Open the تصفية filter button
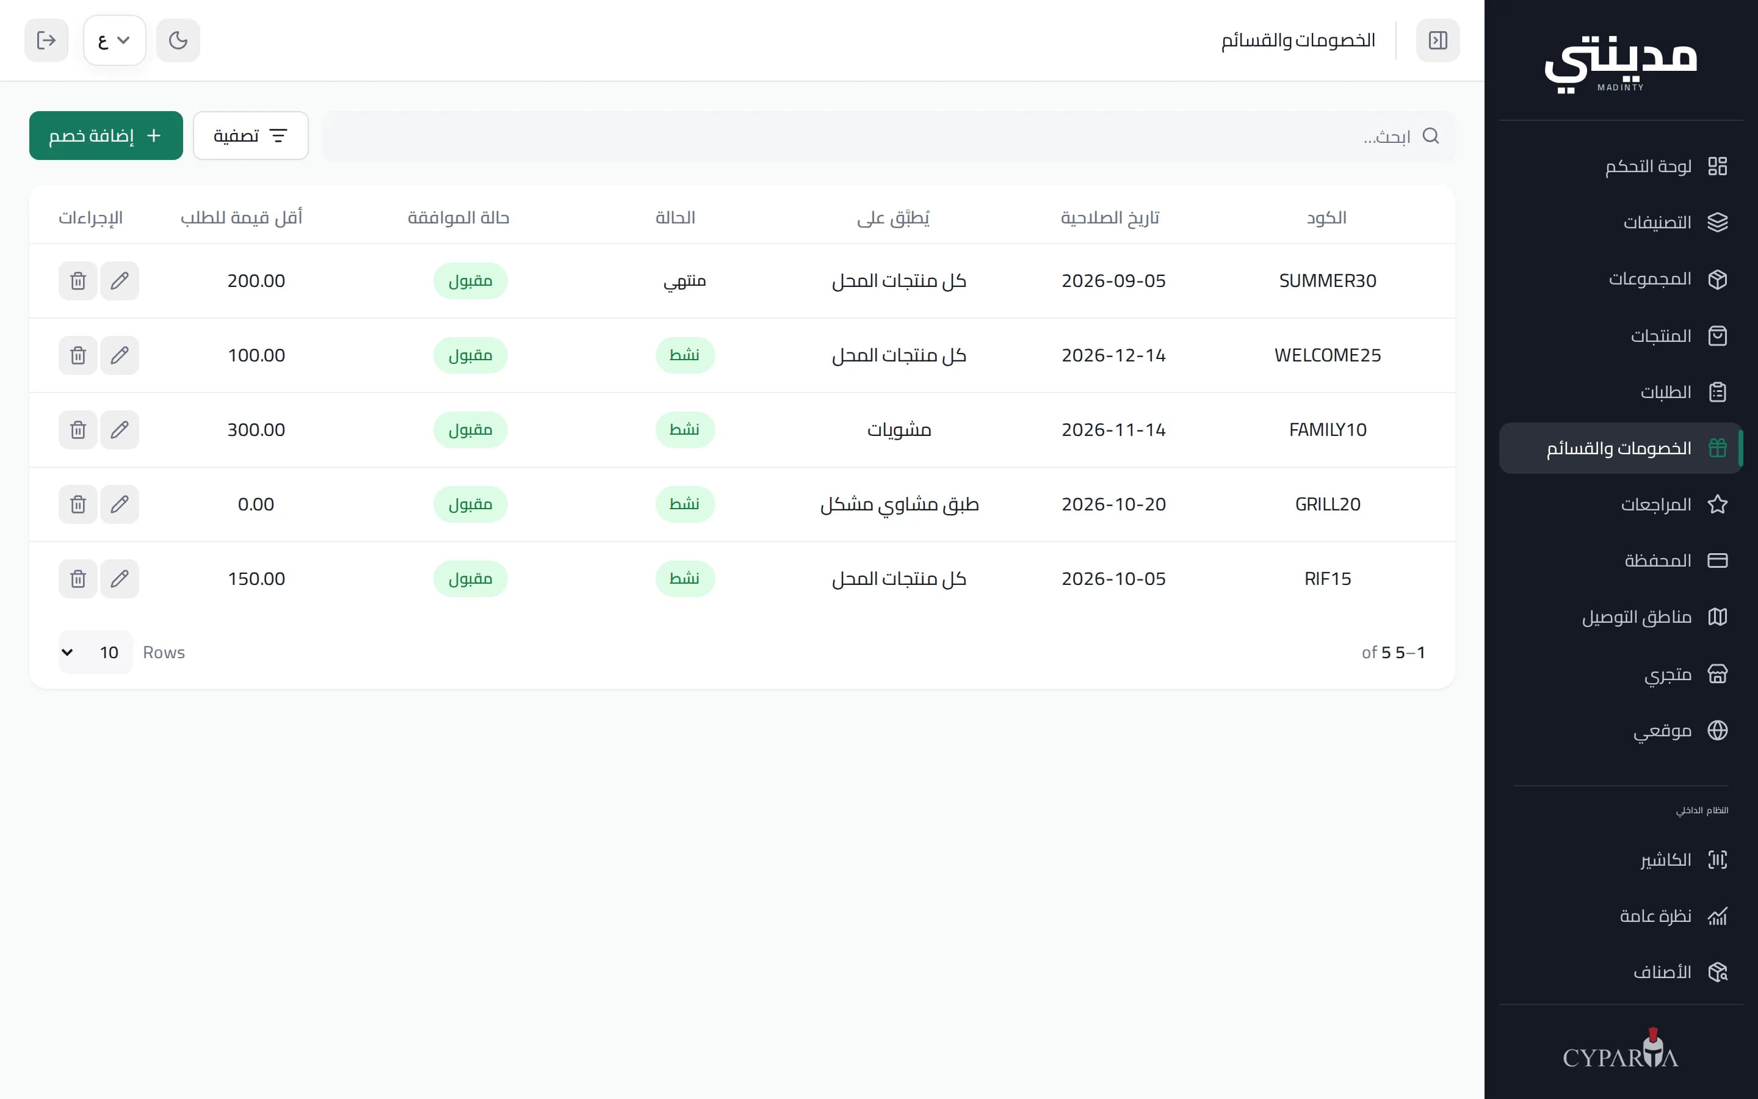Screen dimensions: 1758x1099 click(251, 136)
